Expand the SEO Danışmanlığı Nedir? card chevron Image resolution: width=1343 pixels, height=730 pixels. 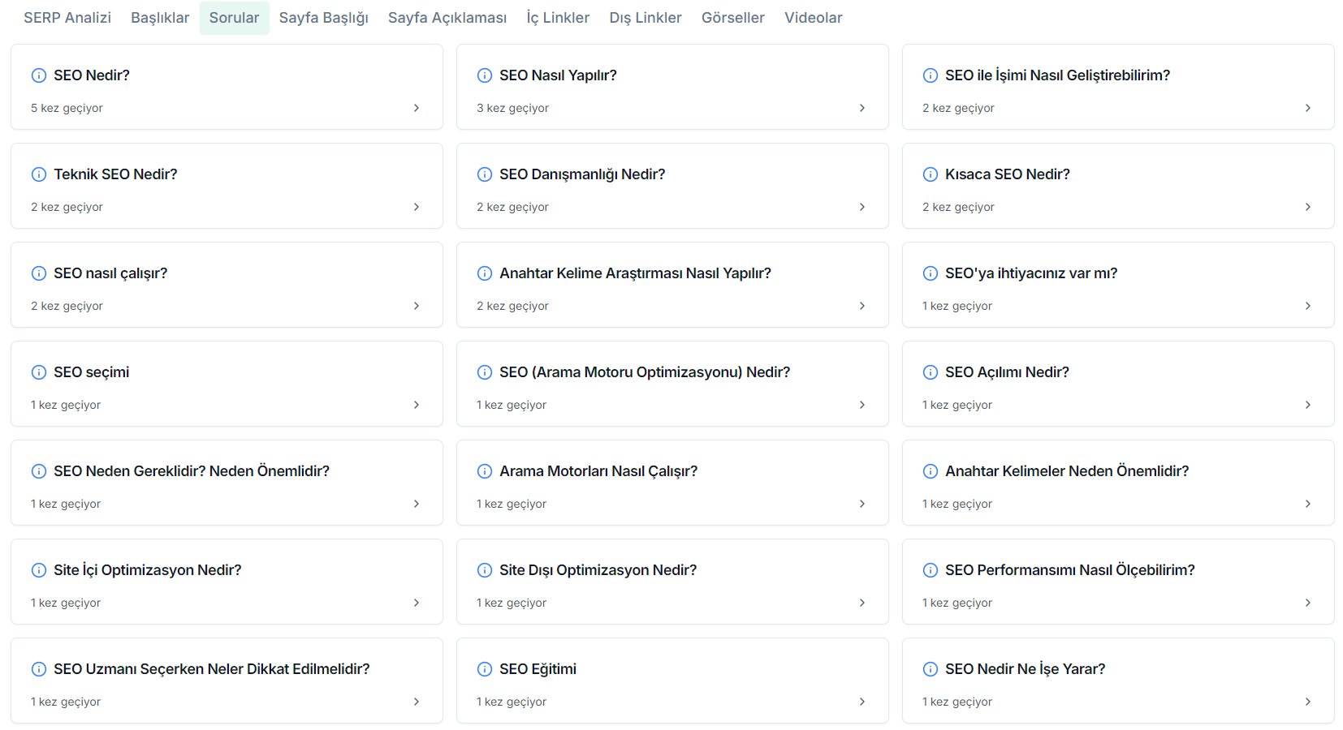(x=862, y=207)
